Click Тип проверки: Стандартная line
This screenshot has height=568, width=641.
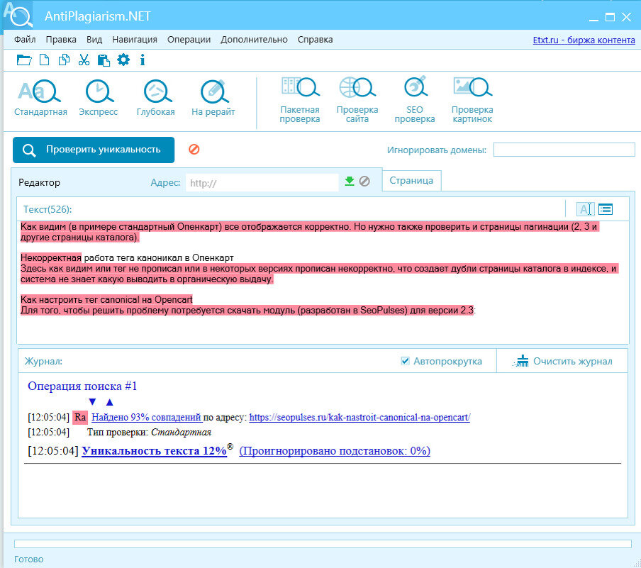[149, 433]
